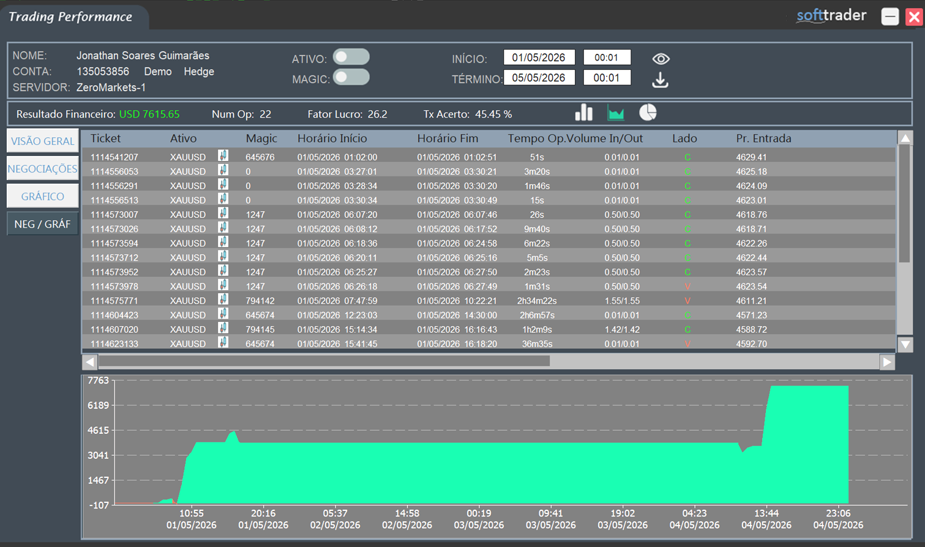Click volume value 1.42/1.42
925x547 pixels.
tap(622, 330)
